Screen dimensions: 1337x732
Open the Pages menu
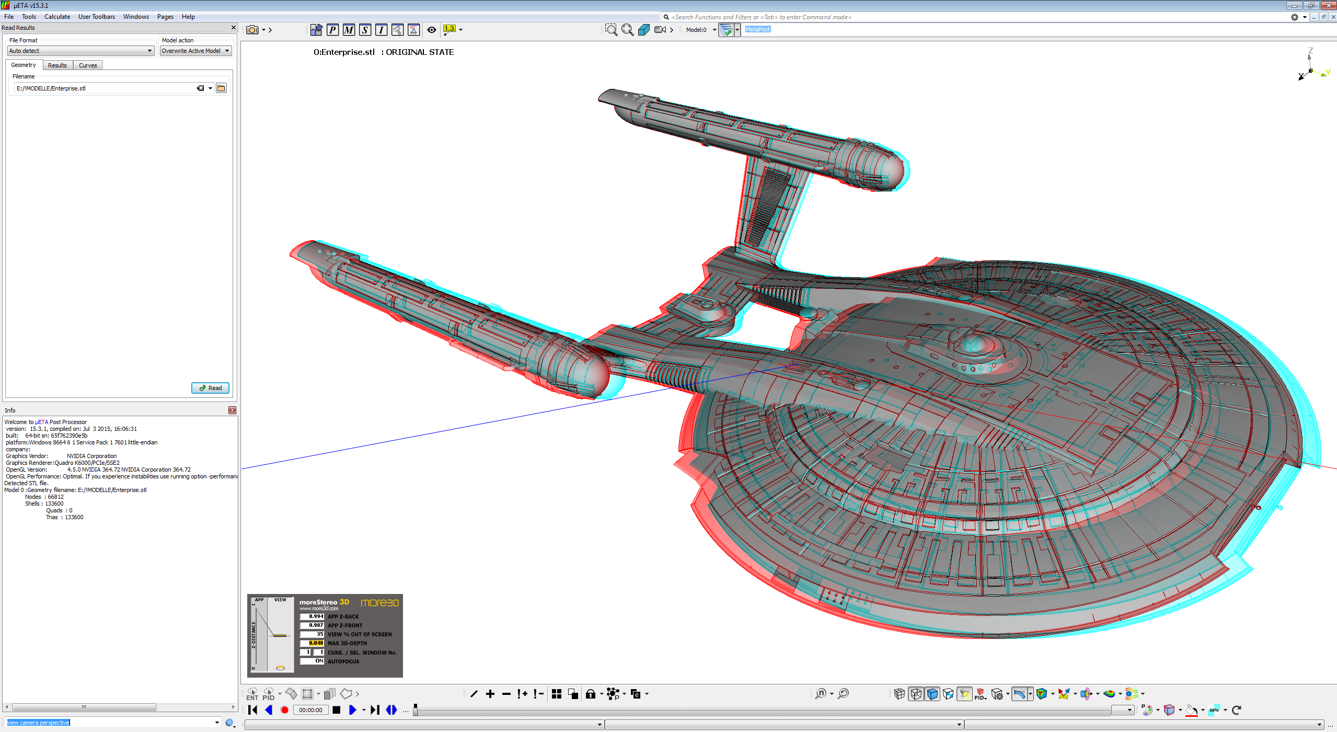pyautogui.click(x=165, y=17)
